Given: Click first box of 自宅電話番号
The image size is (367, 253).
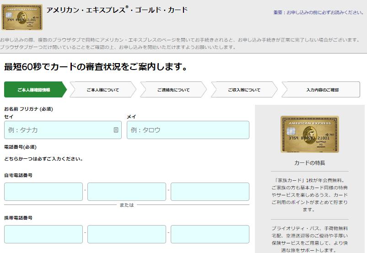Looking at the screenshot, I should pyautogui.click(x=43, y=192).
